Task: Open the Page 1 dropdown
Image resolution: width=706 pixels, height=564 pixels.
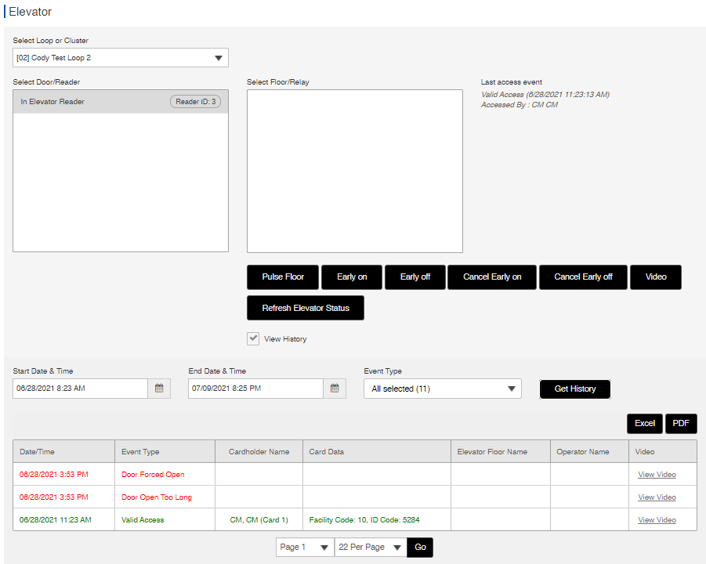Action: pyautogui.click(x=305, y=547)
